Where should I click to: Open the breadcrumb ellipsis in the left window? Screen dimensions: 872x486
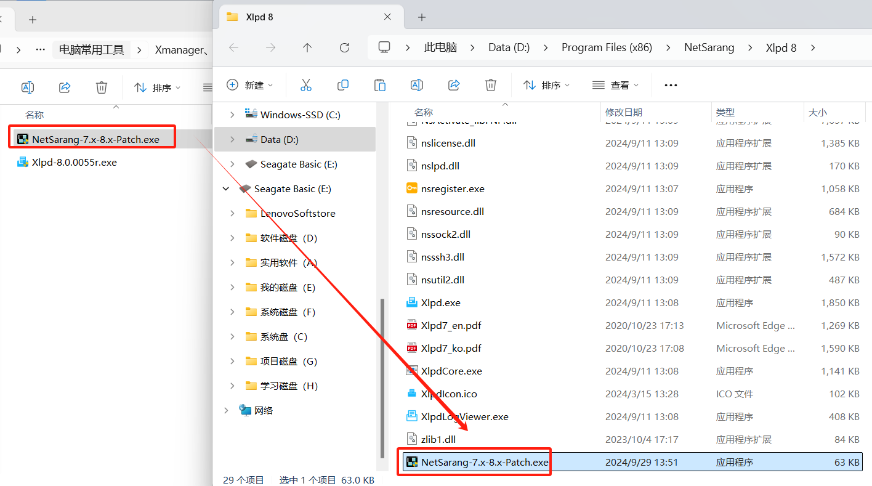coord(41,50)
